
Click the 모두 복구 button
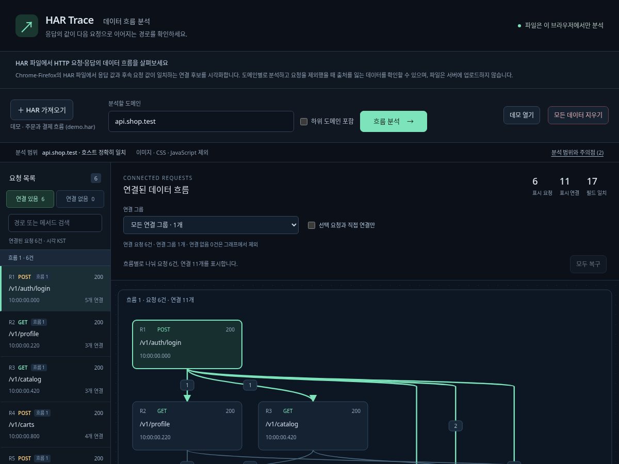coord(588,264)
